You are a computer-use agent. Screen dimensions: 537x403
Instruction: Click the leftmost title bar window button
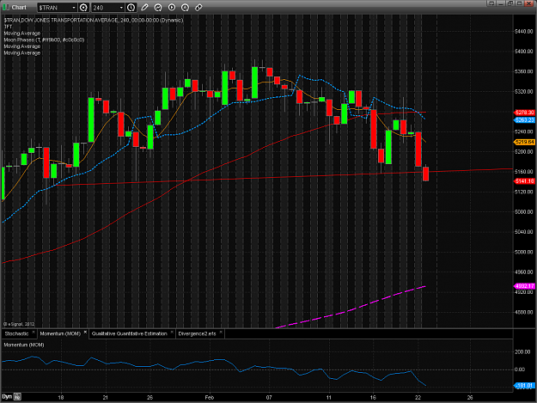click(491, 3)
